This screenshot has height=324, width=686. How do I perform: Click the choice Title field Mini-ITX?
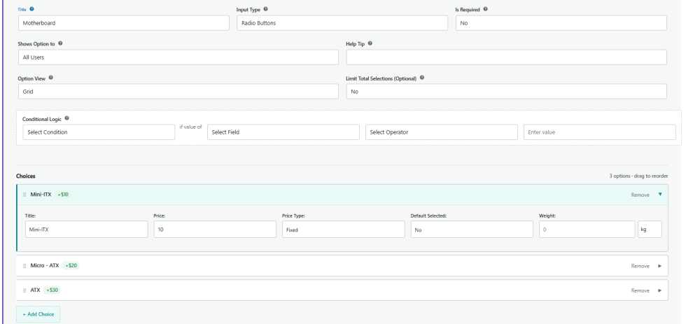[x=87, y=230]
